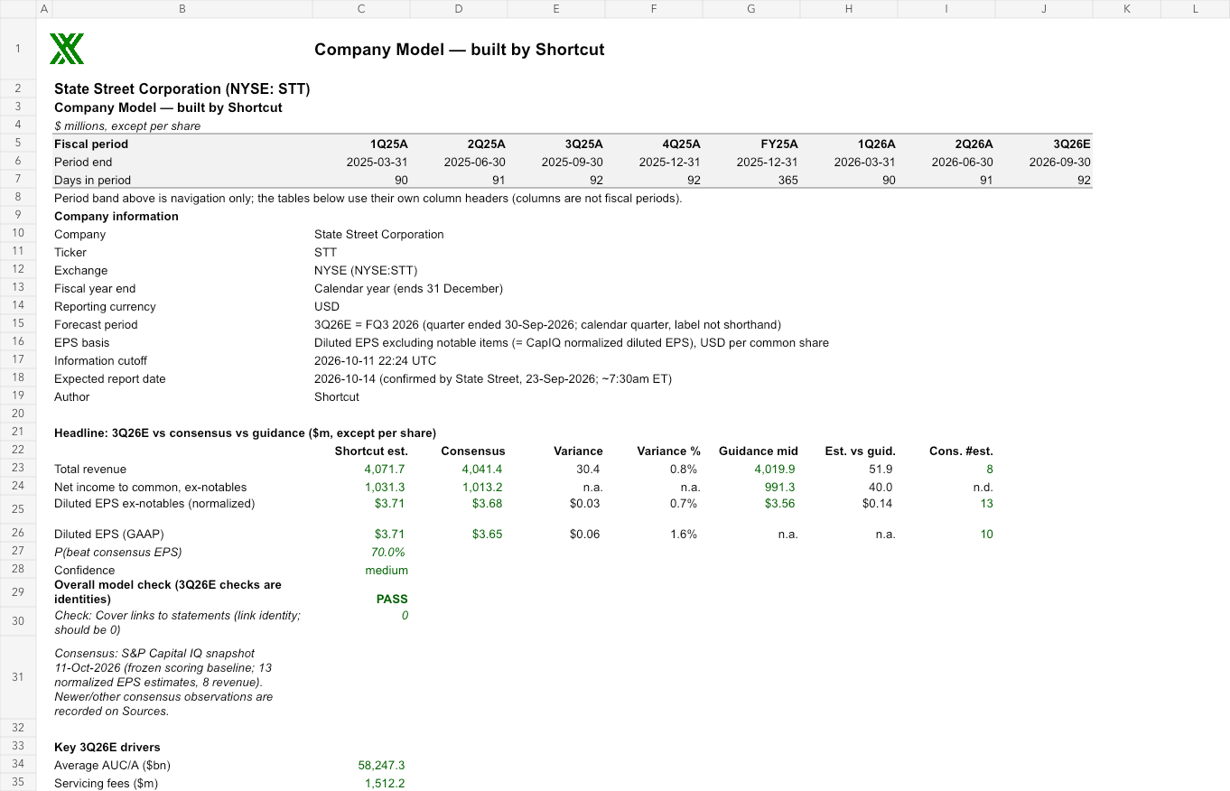The width and height of the screenshot is (1230, 791).
Task: Click the green X logo in row 1
Action: 67,49
